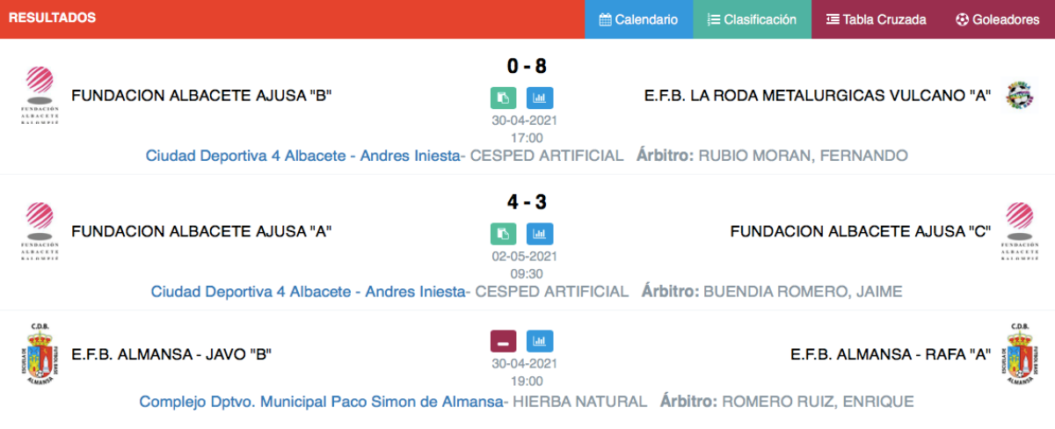
Task: Select team name FUNDACION ALBACETE AJUSA "A"
Action: (201, 231)
